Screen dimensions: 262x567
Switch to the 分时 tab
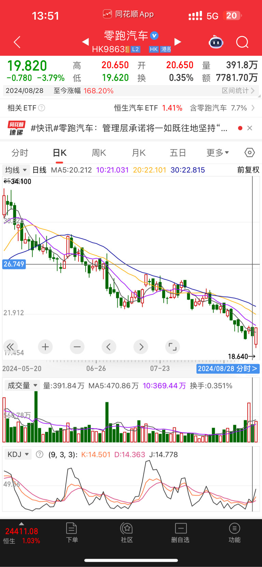pos(20,152)
